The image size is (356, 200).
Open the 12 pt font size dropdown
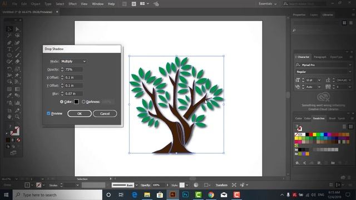point(319,80)
